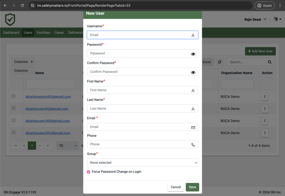View site information icon in address bar

pos(33,6)
